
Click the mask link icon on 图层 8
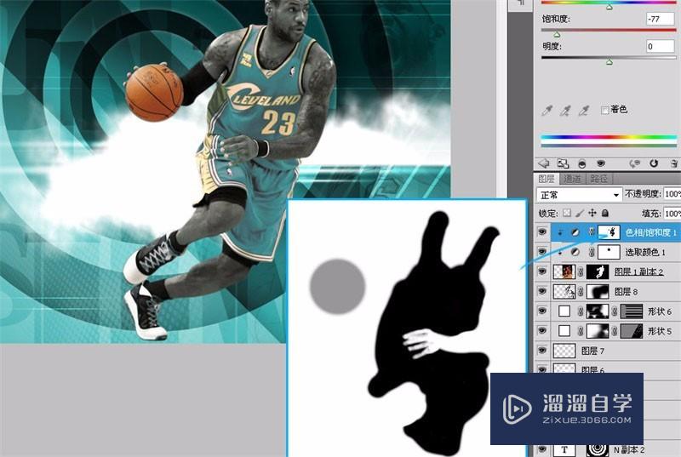(x=581, y=292)
